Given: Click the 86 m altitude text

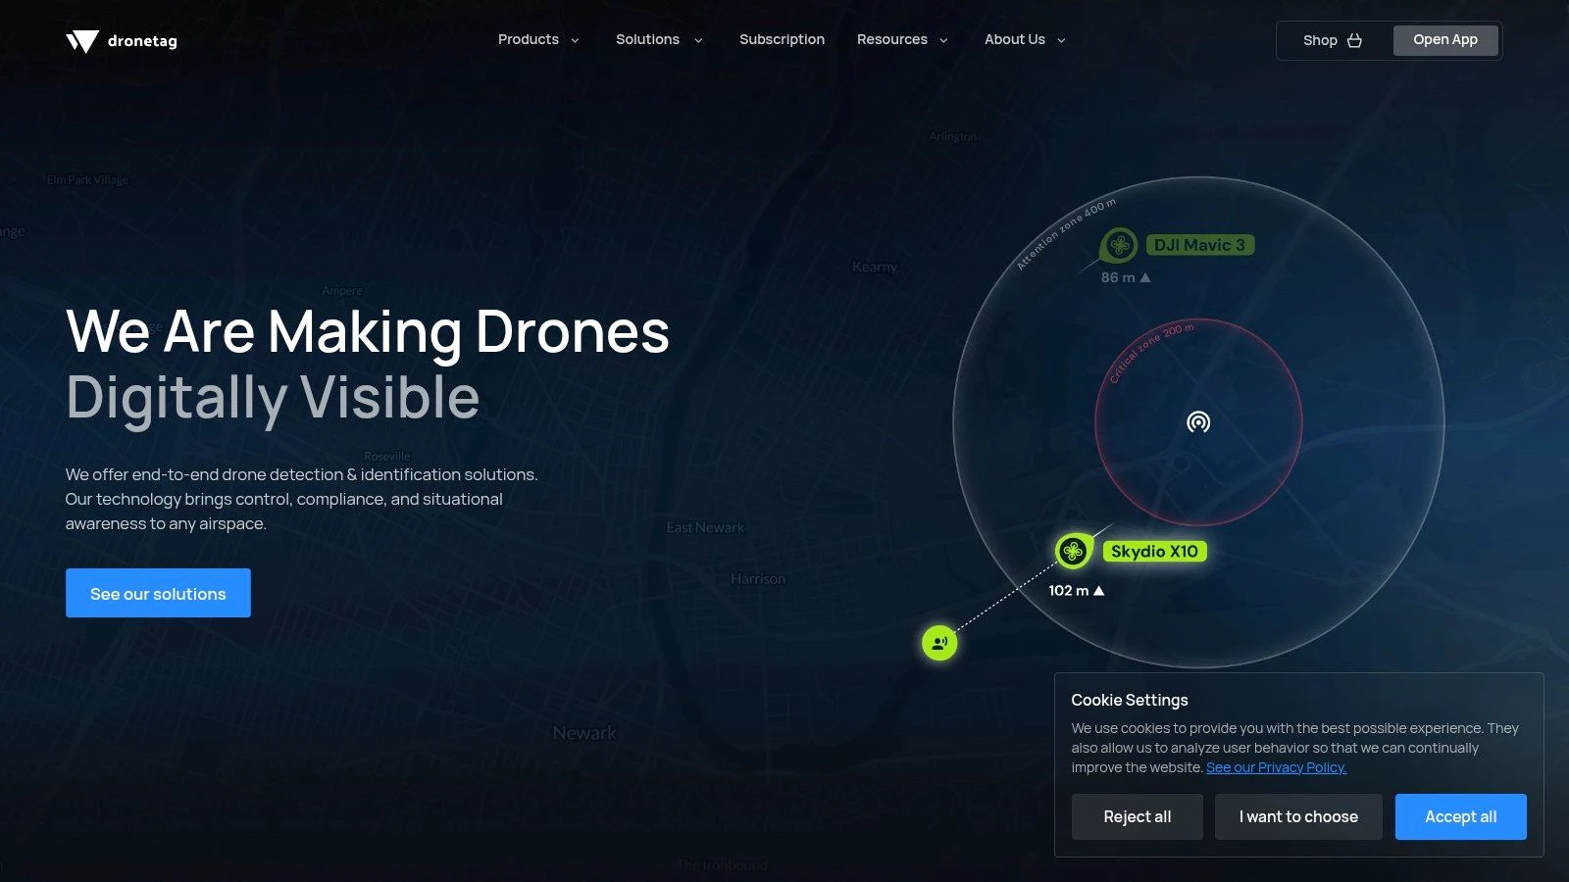Looking at the screenshot, I should (x=1117, y=277).
